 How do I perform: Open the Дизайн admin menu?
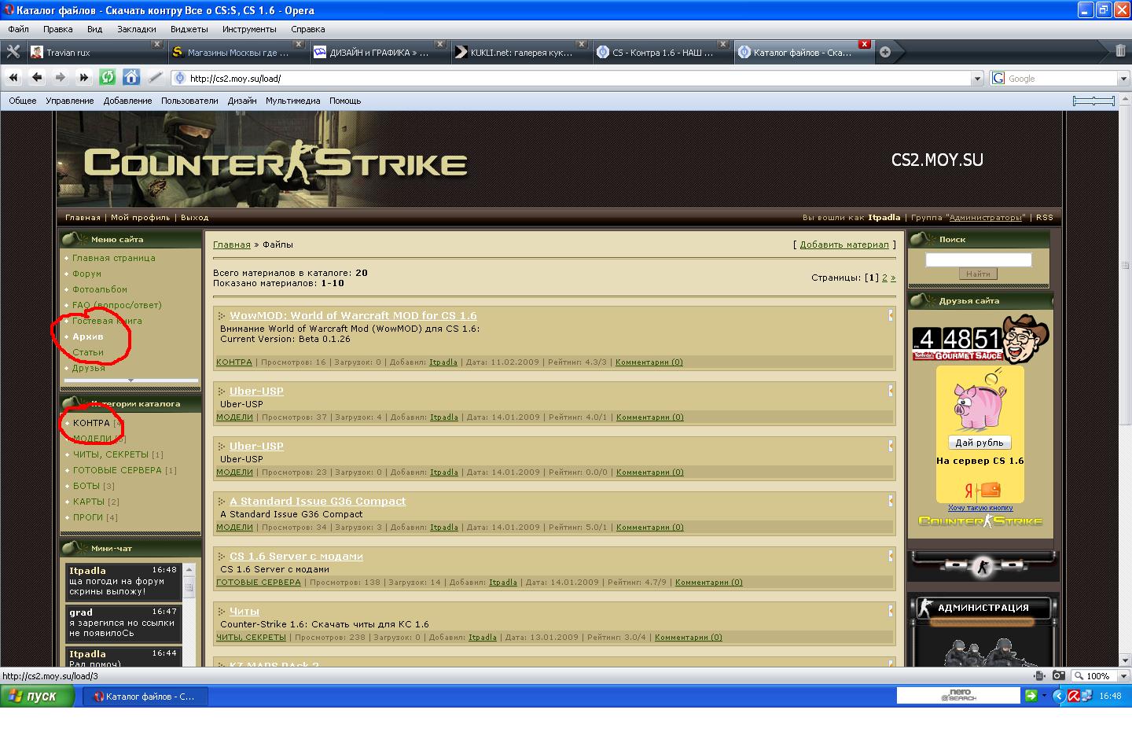[x=242, y=101]
